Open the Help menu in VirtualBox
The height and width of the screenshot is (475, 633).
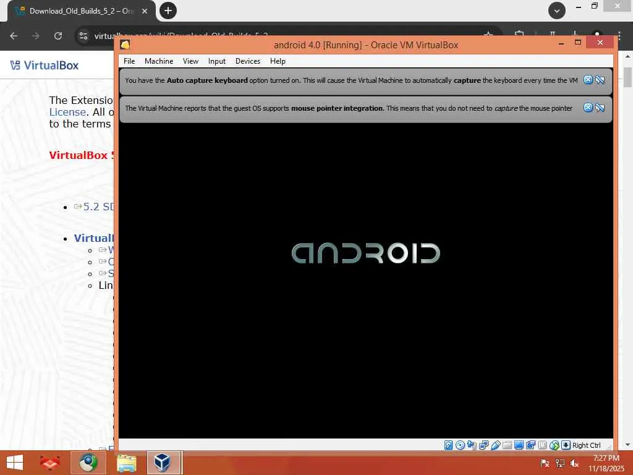tap(278, 61)
